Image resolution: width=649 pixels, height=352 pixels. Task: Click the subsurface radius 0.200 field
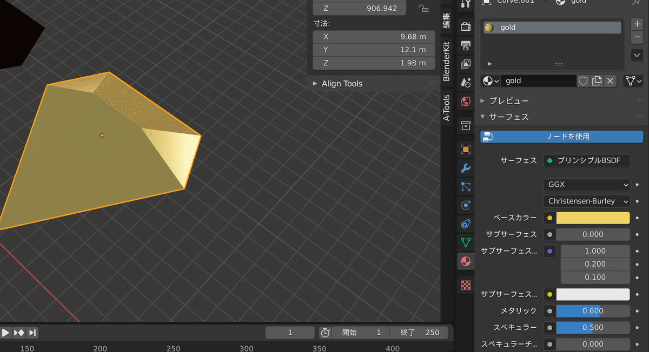pos(595,264)
